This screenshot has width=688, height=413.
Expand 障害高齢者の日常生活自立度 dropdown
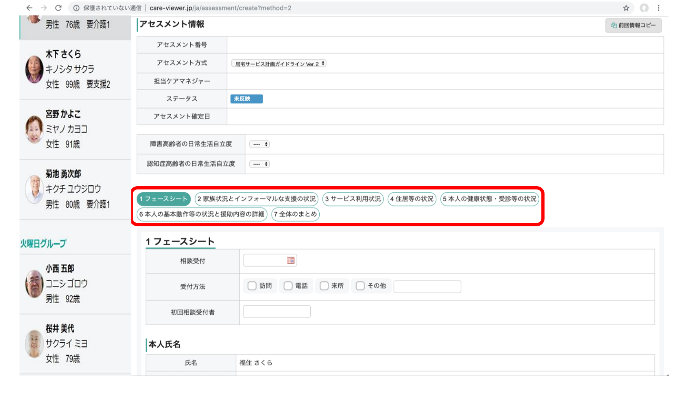259,144
